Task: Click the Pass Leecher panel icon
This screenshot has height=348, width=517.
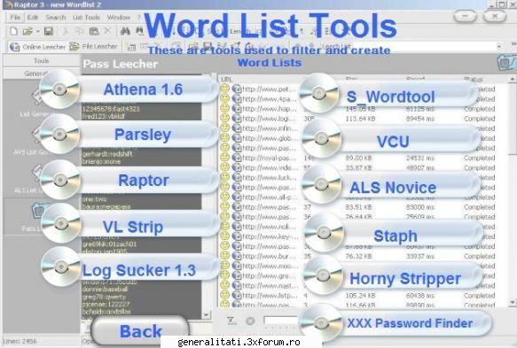Action: [x=505, y=63]
